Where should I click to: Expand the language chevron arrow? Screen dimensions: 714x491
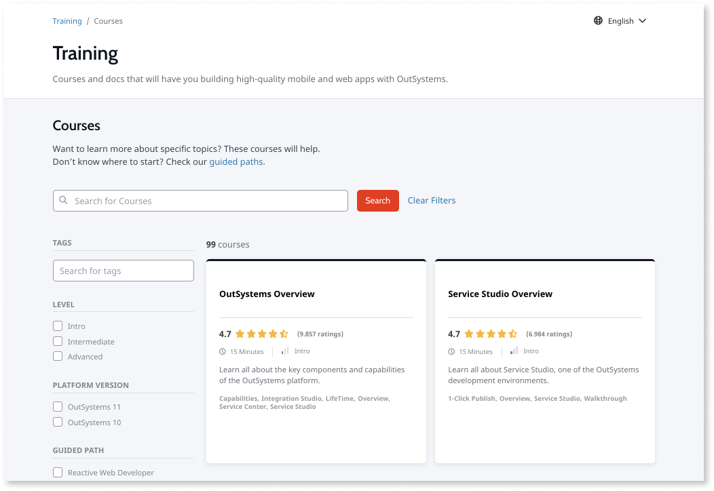pyautogui.click(x=643, y=21)
